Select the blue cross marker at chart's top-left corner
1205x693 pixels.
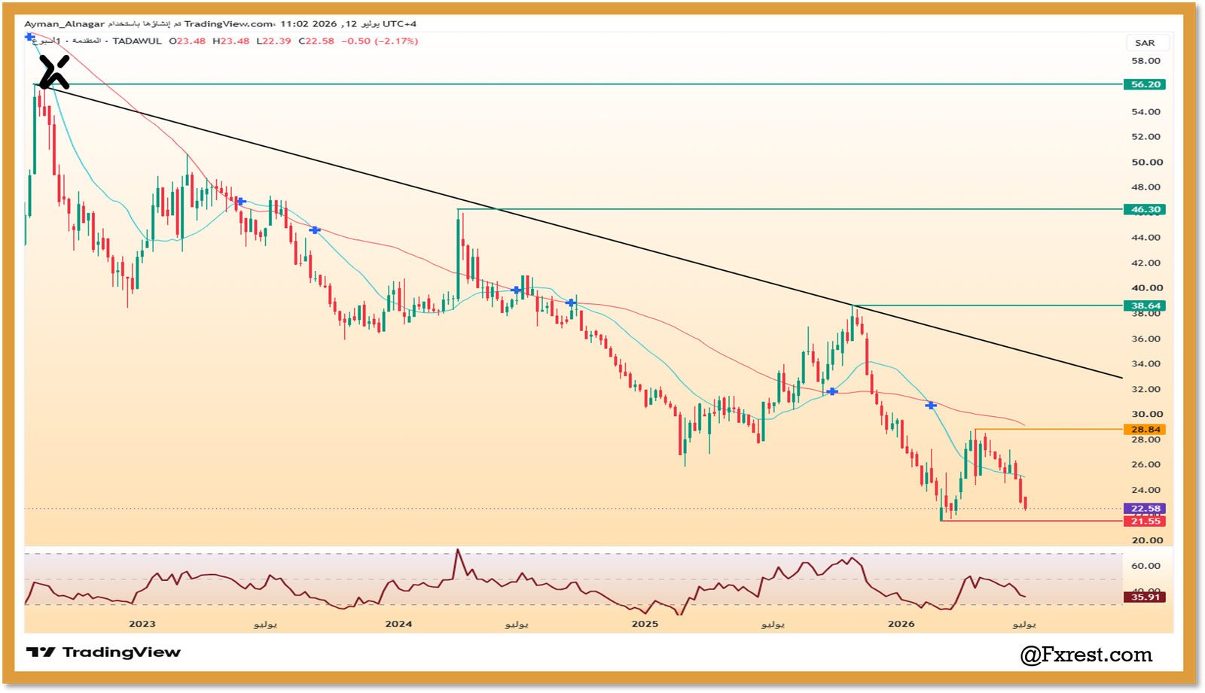pos(29,36)
